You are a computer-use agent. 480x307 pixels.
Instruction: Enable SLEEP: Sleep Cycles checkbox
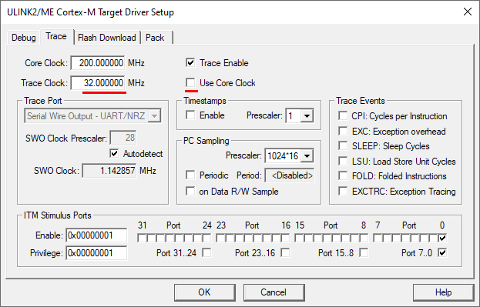pyautogui.click(x=343, y=146)
